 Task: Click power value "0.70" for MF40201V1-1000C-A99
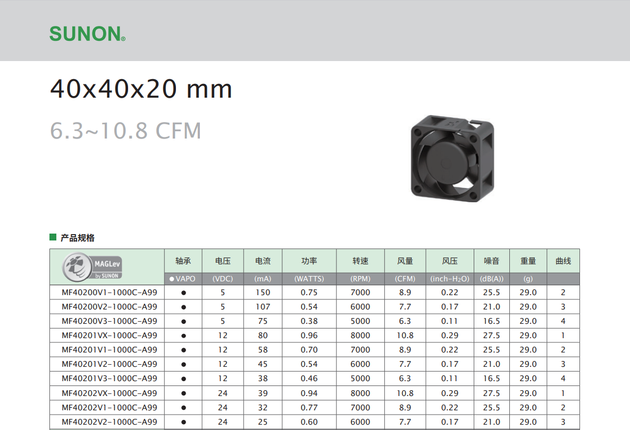click(x=309, y=350)
